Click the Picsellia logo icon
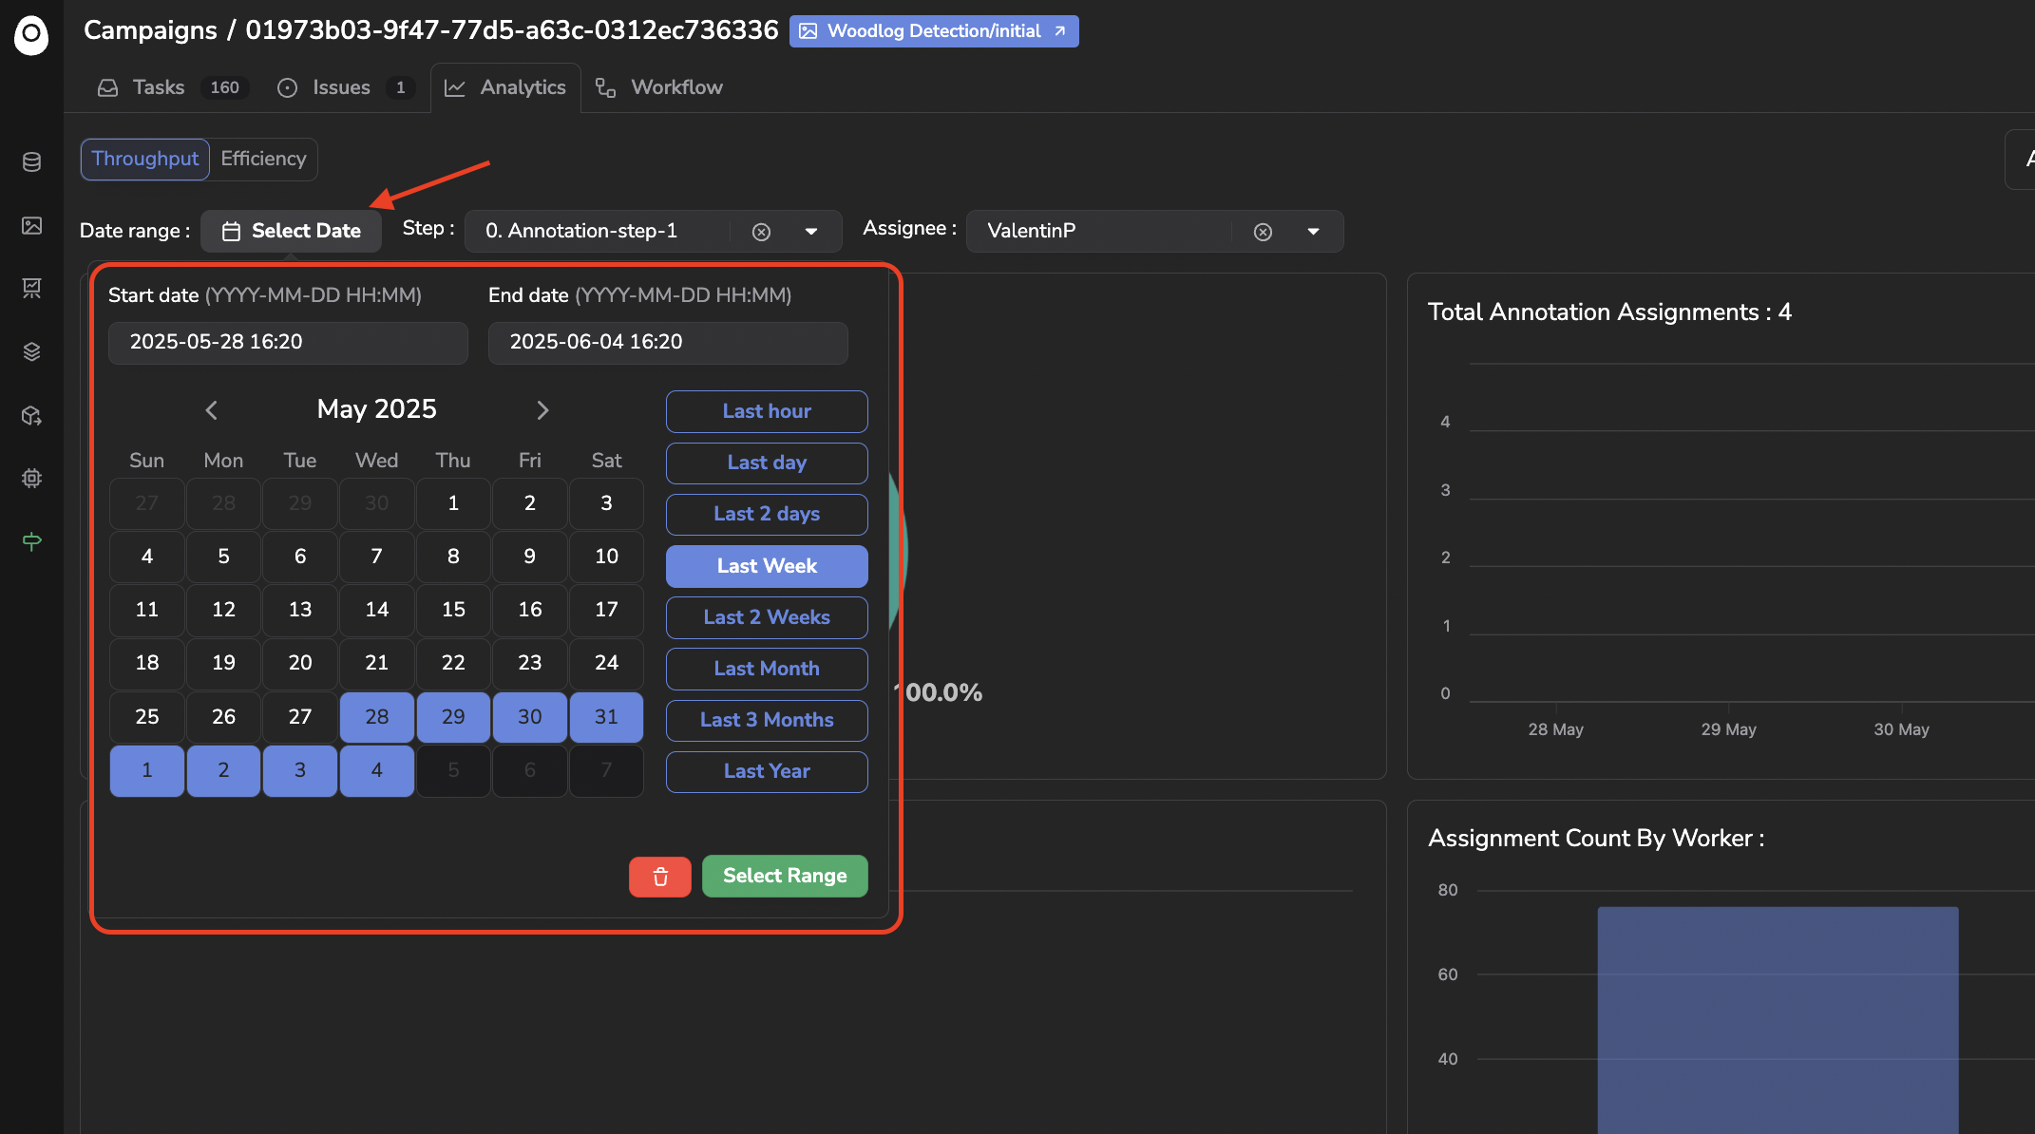The height and width of the screenshot is (1134, 2035). coord(31,35)
